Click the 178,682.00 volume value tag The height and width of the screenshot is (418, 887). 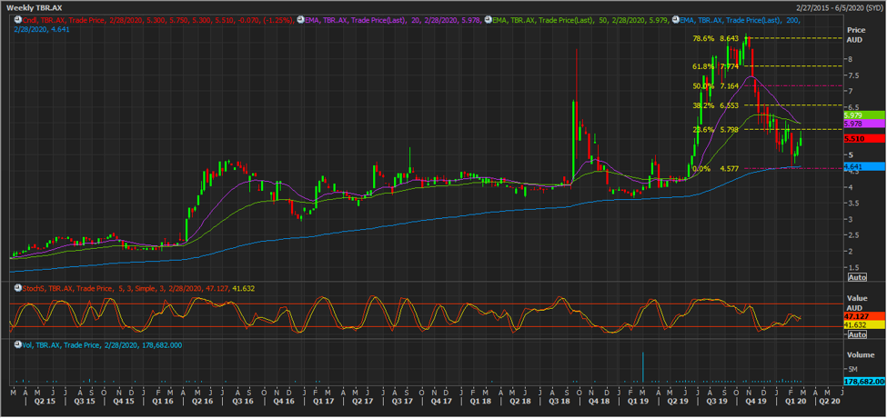[x=863, y=382]
